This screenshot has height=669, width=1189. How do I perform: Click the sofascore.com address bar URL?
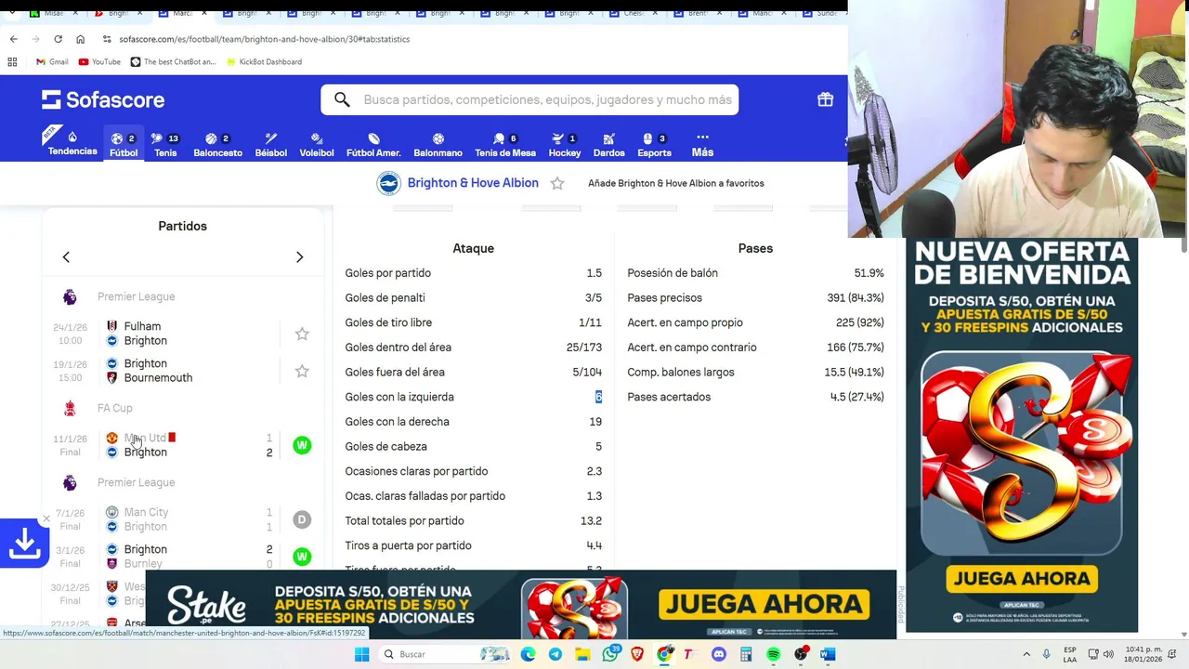click(265, 39)
